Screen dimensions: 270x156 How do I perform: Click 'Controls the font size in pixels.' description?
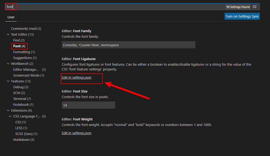tap(85, 97)
